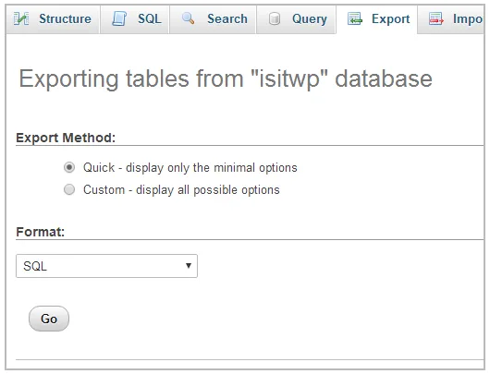Click the Export tab icon
This screenshot has width=490, height=374.
pos(355,18)
